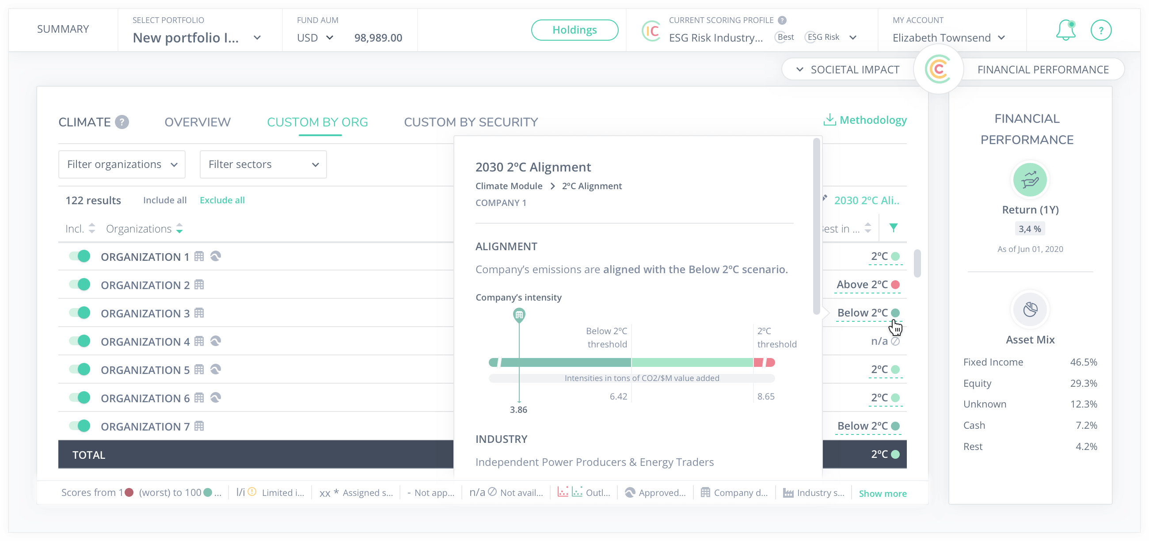The width and height of the screenshot is (1149, 541).
Task: Click the Methodology download icon
Action: [829, 119]
